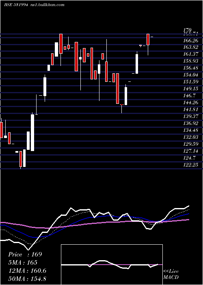Image resolution: width=203 pixels, height=285 pixels.
Task: Click the 163.82 price axis label
Action: click(x=191, y=47)
